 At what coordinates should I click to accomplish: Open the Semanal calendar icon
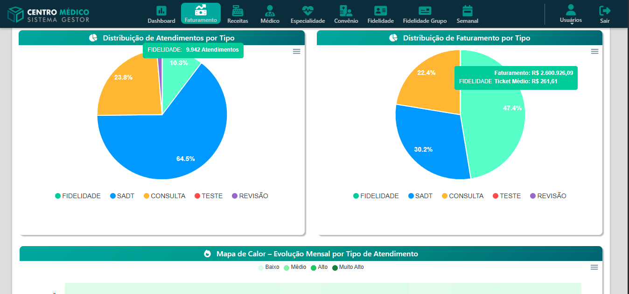[467, 11]
